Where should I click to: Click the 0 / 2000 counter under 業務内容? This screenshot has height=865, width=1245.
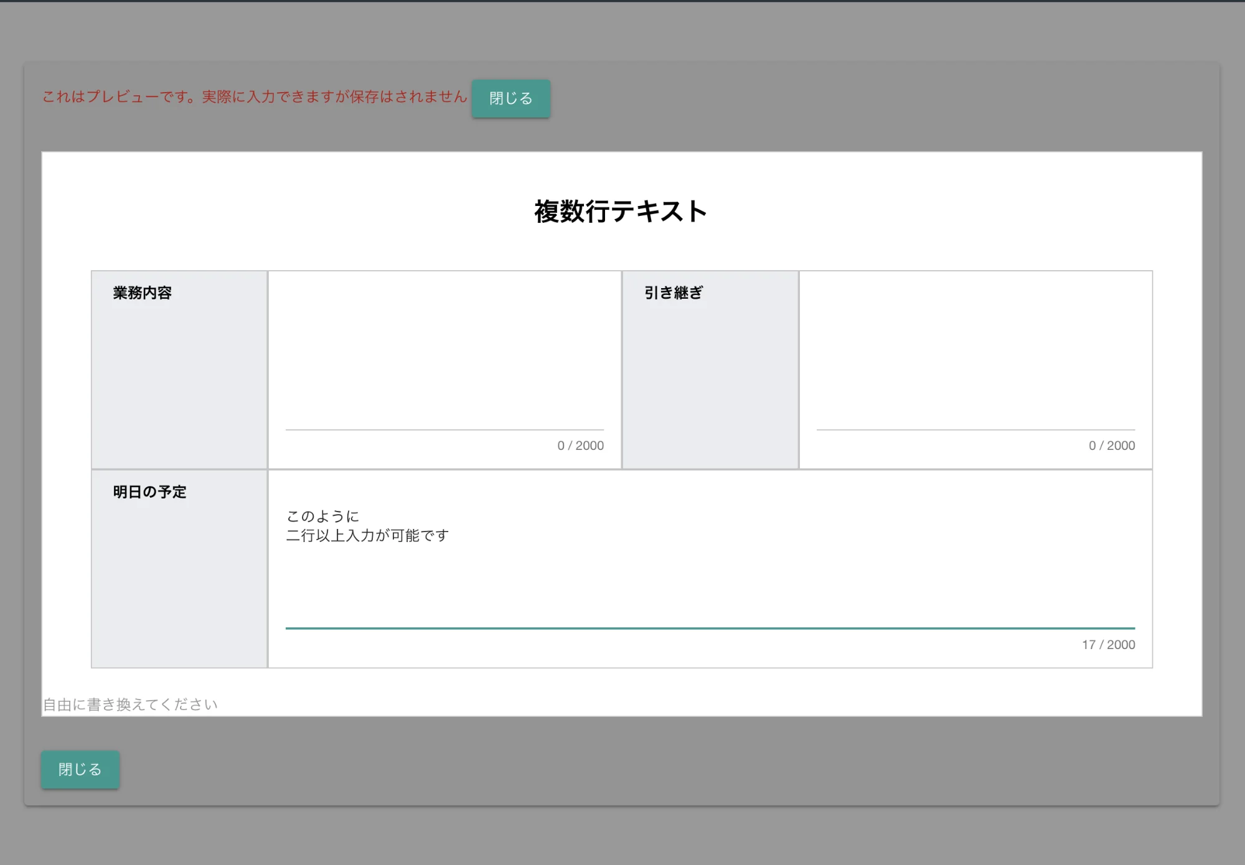(x=580, y=445)
